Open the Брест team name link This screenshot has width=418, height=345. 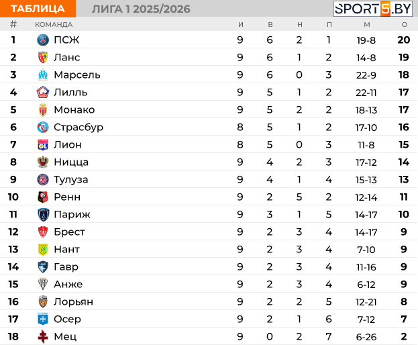coord(69,232)
